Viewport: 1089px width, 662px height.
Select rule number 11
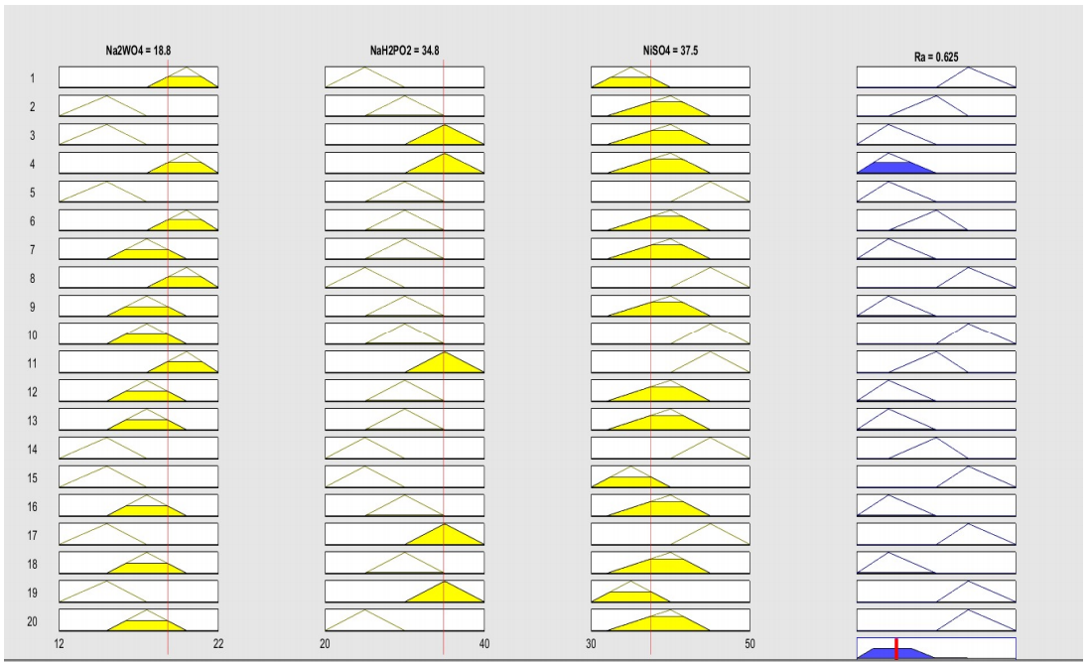point(32,363)
